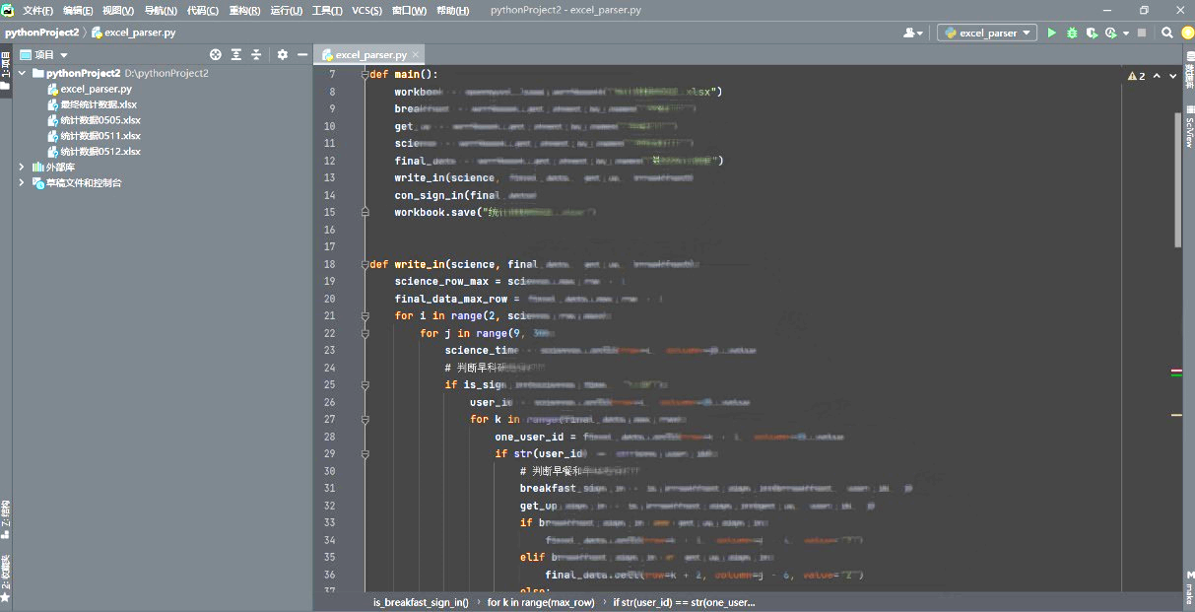Open Search Everywhere magnifier icon
Screen dimensions: 1195x612
[1166, 33]
